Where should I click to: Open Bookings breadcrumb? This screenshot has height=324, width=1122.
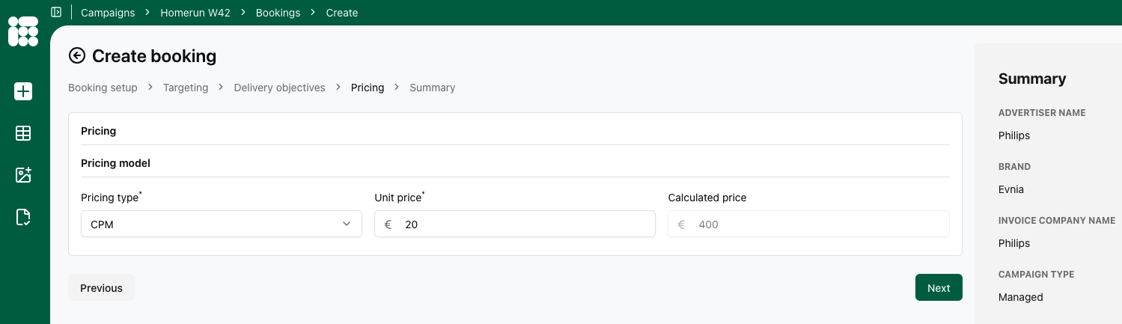(x=278, y=13)
